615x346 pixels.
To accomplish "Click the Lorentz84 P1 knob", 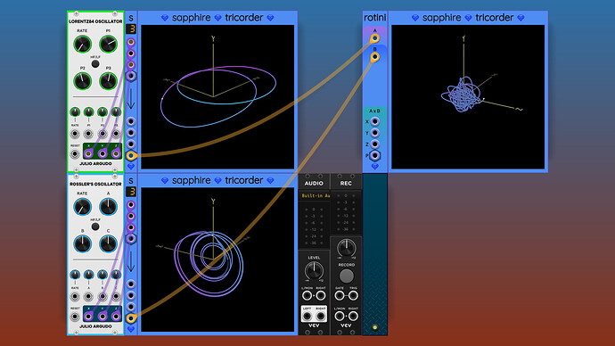I will coord(108,45).
